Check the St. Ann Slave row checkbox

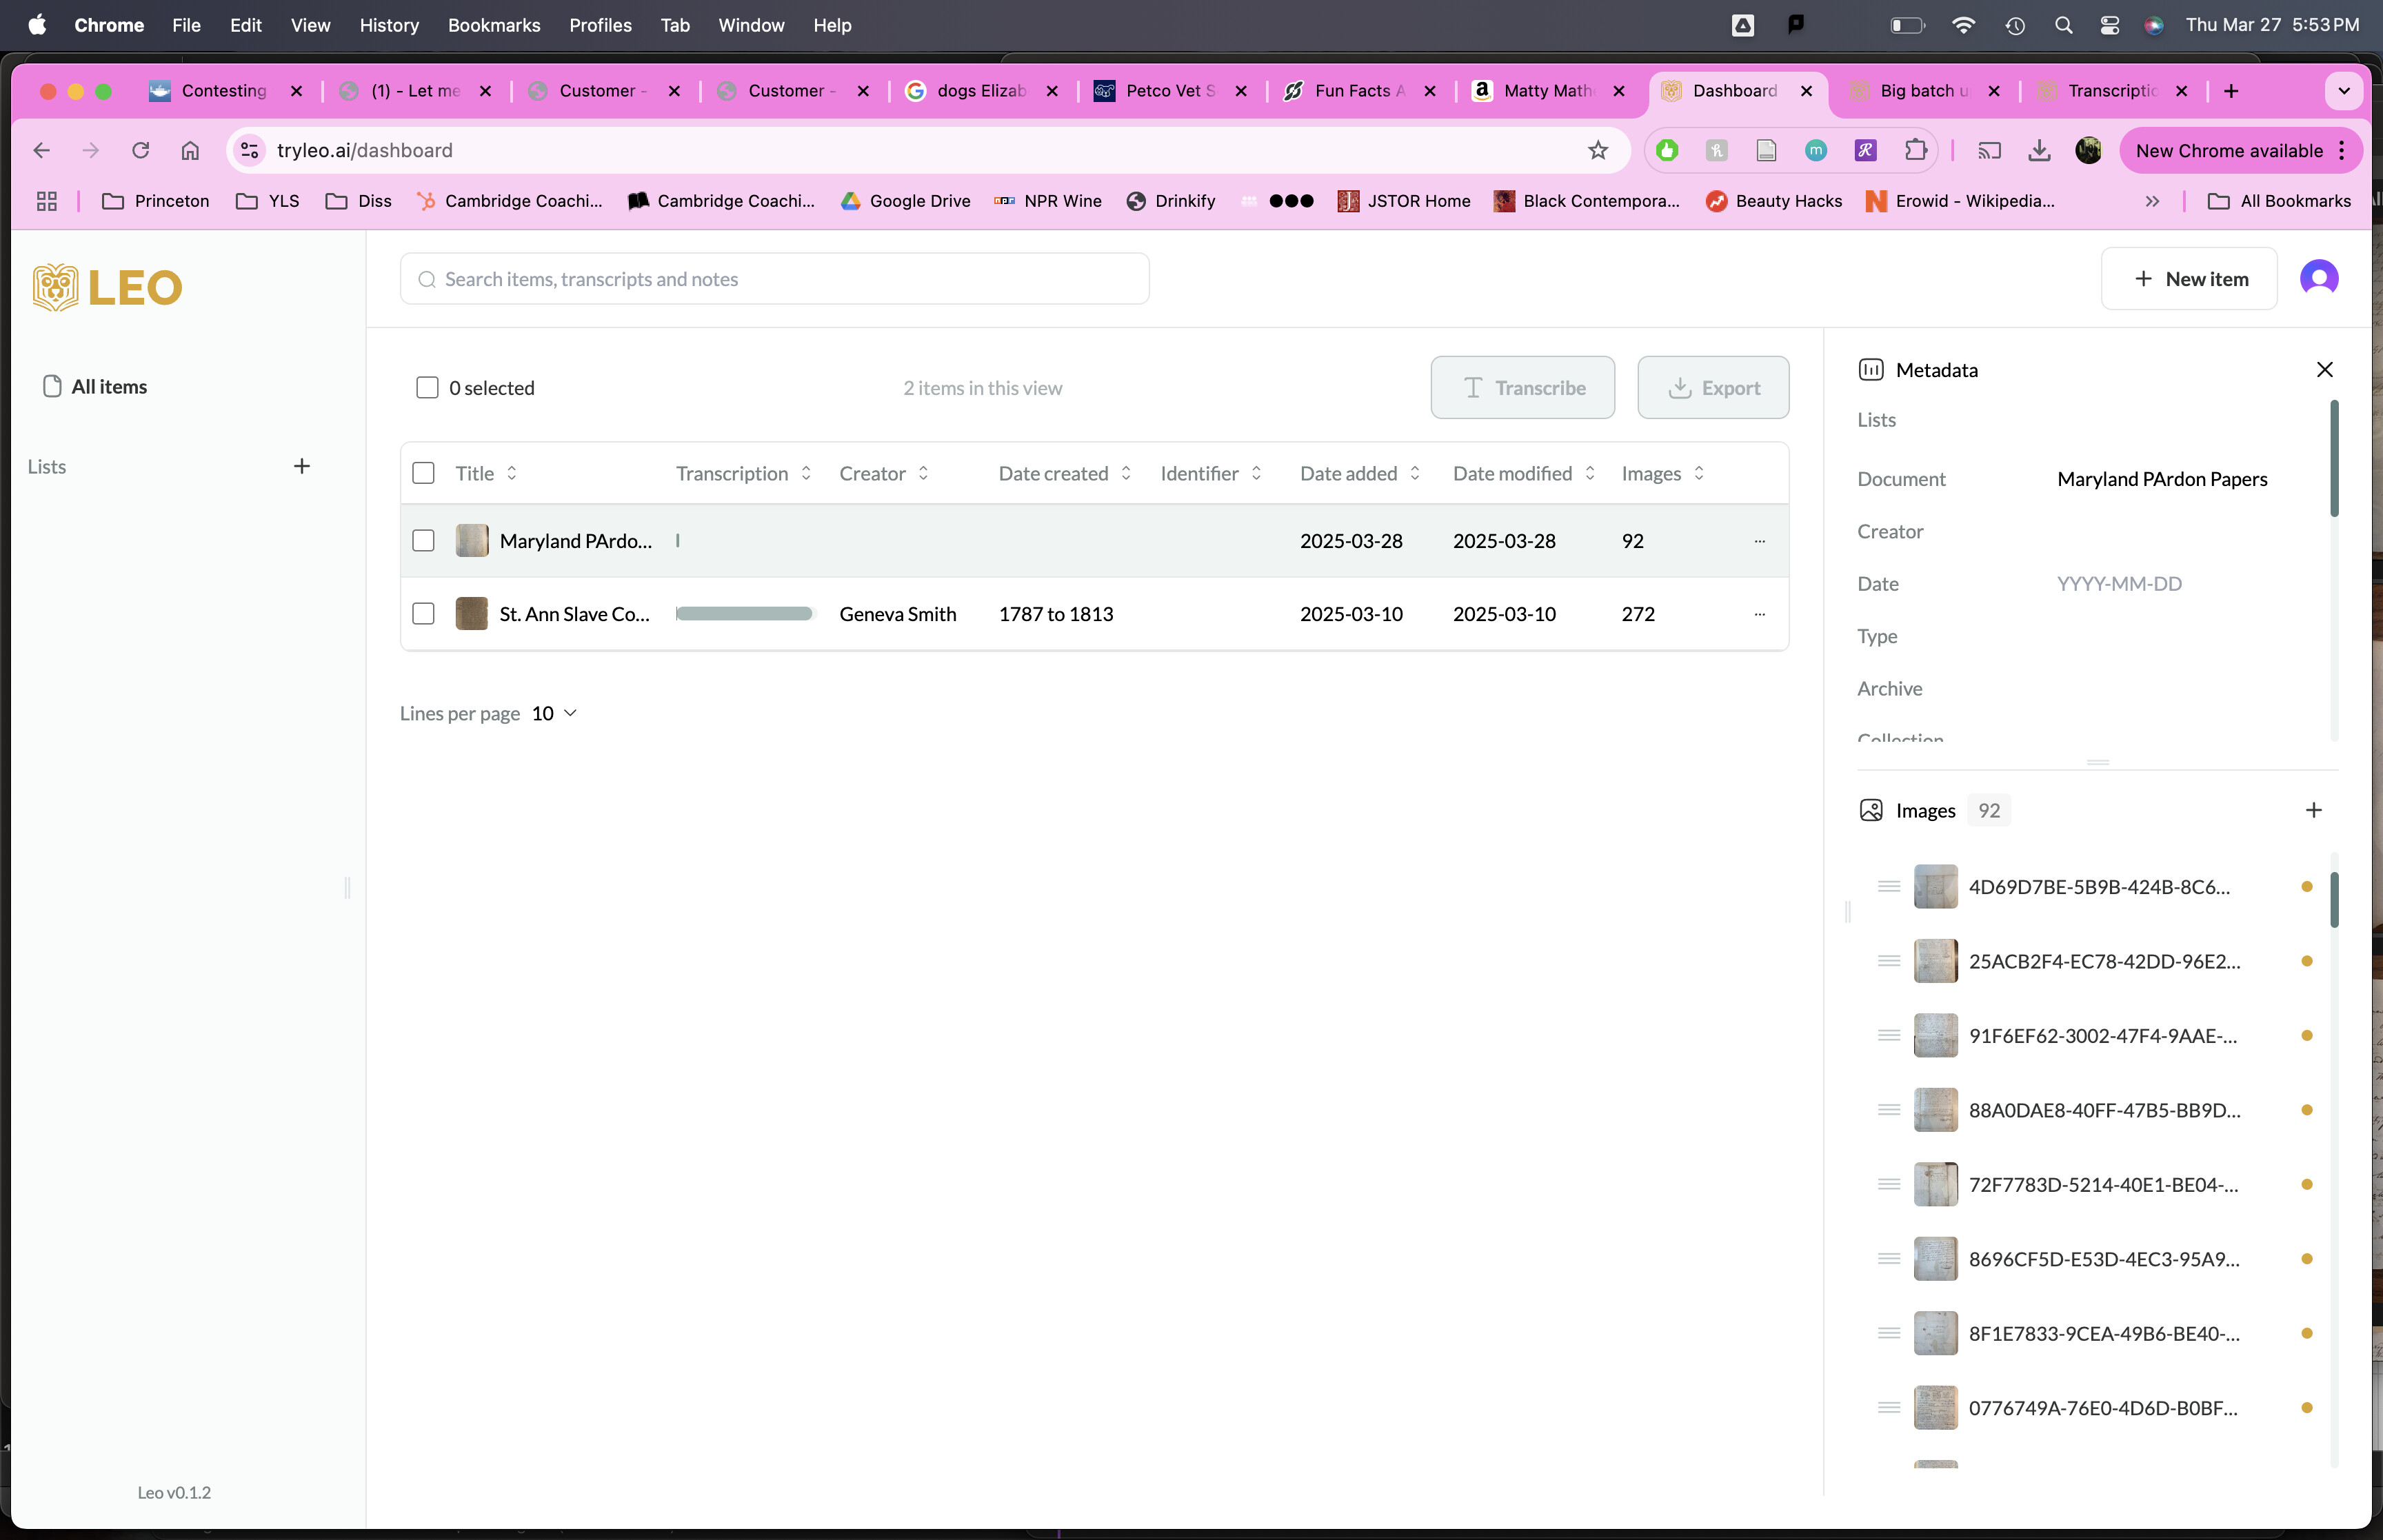pos(423,614)
